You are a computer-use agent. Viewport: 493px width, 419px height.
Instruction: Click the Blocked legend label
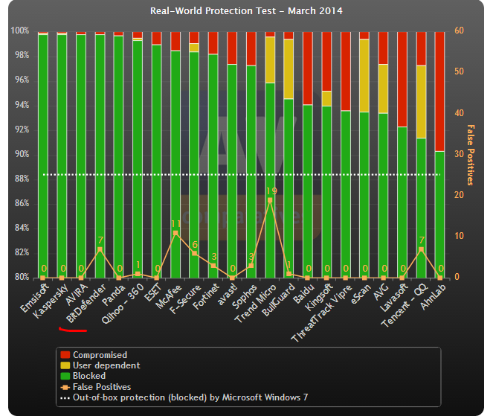89,376
